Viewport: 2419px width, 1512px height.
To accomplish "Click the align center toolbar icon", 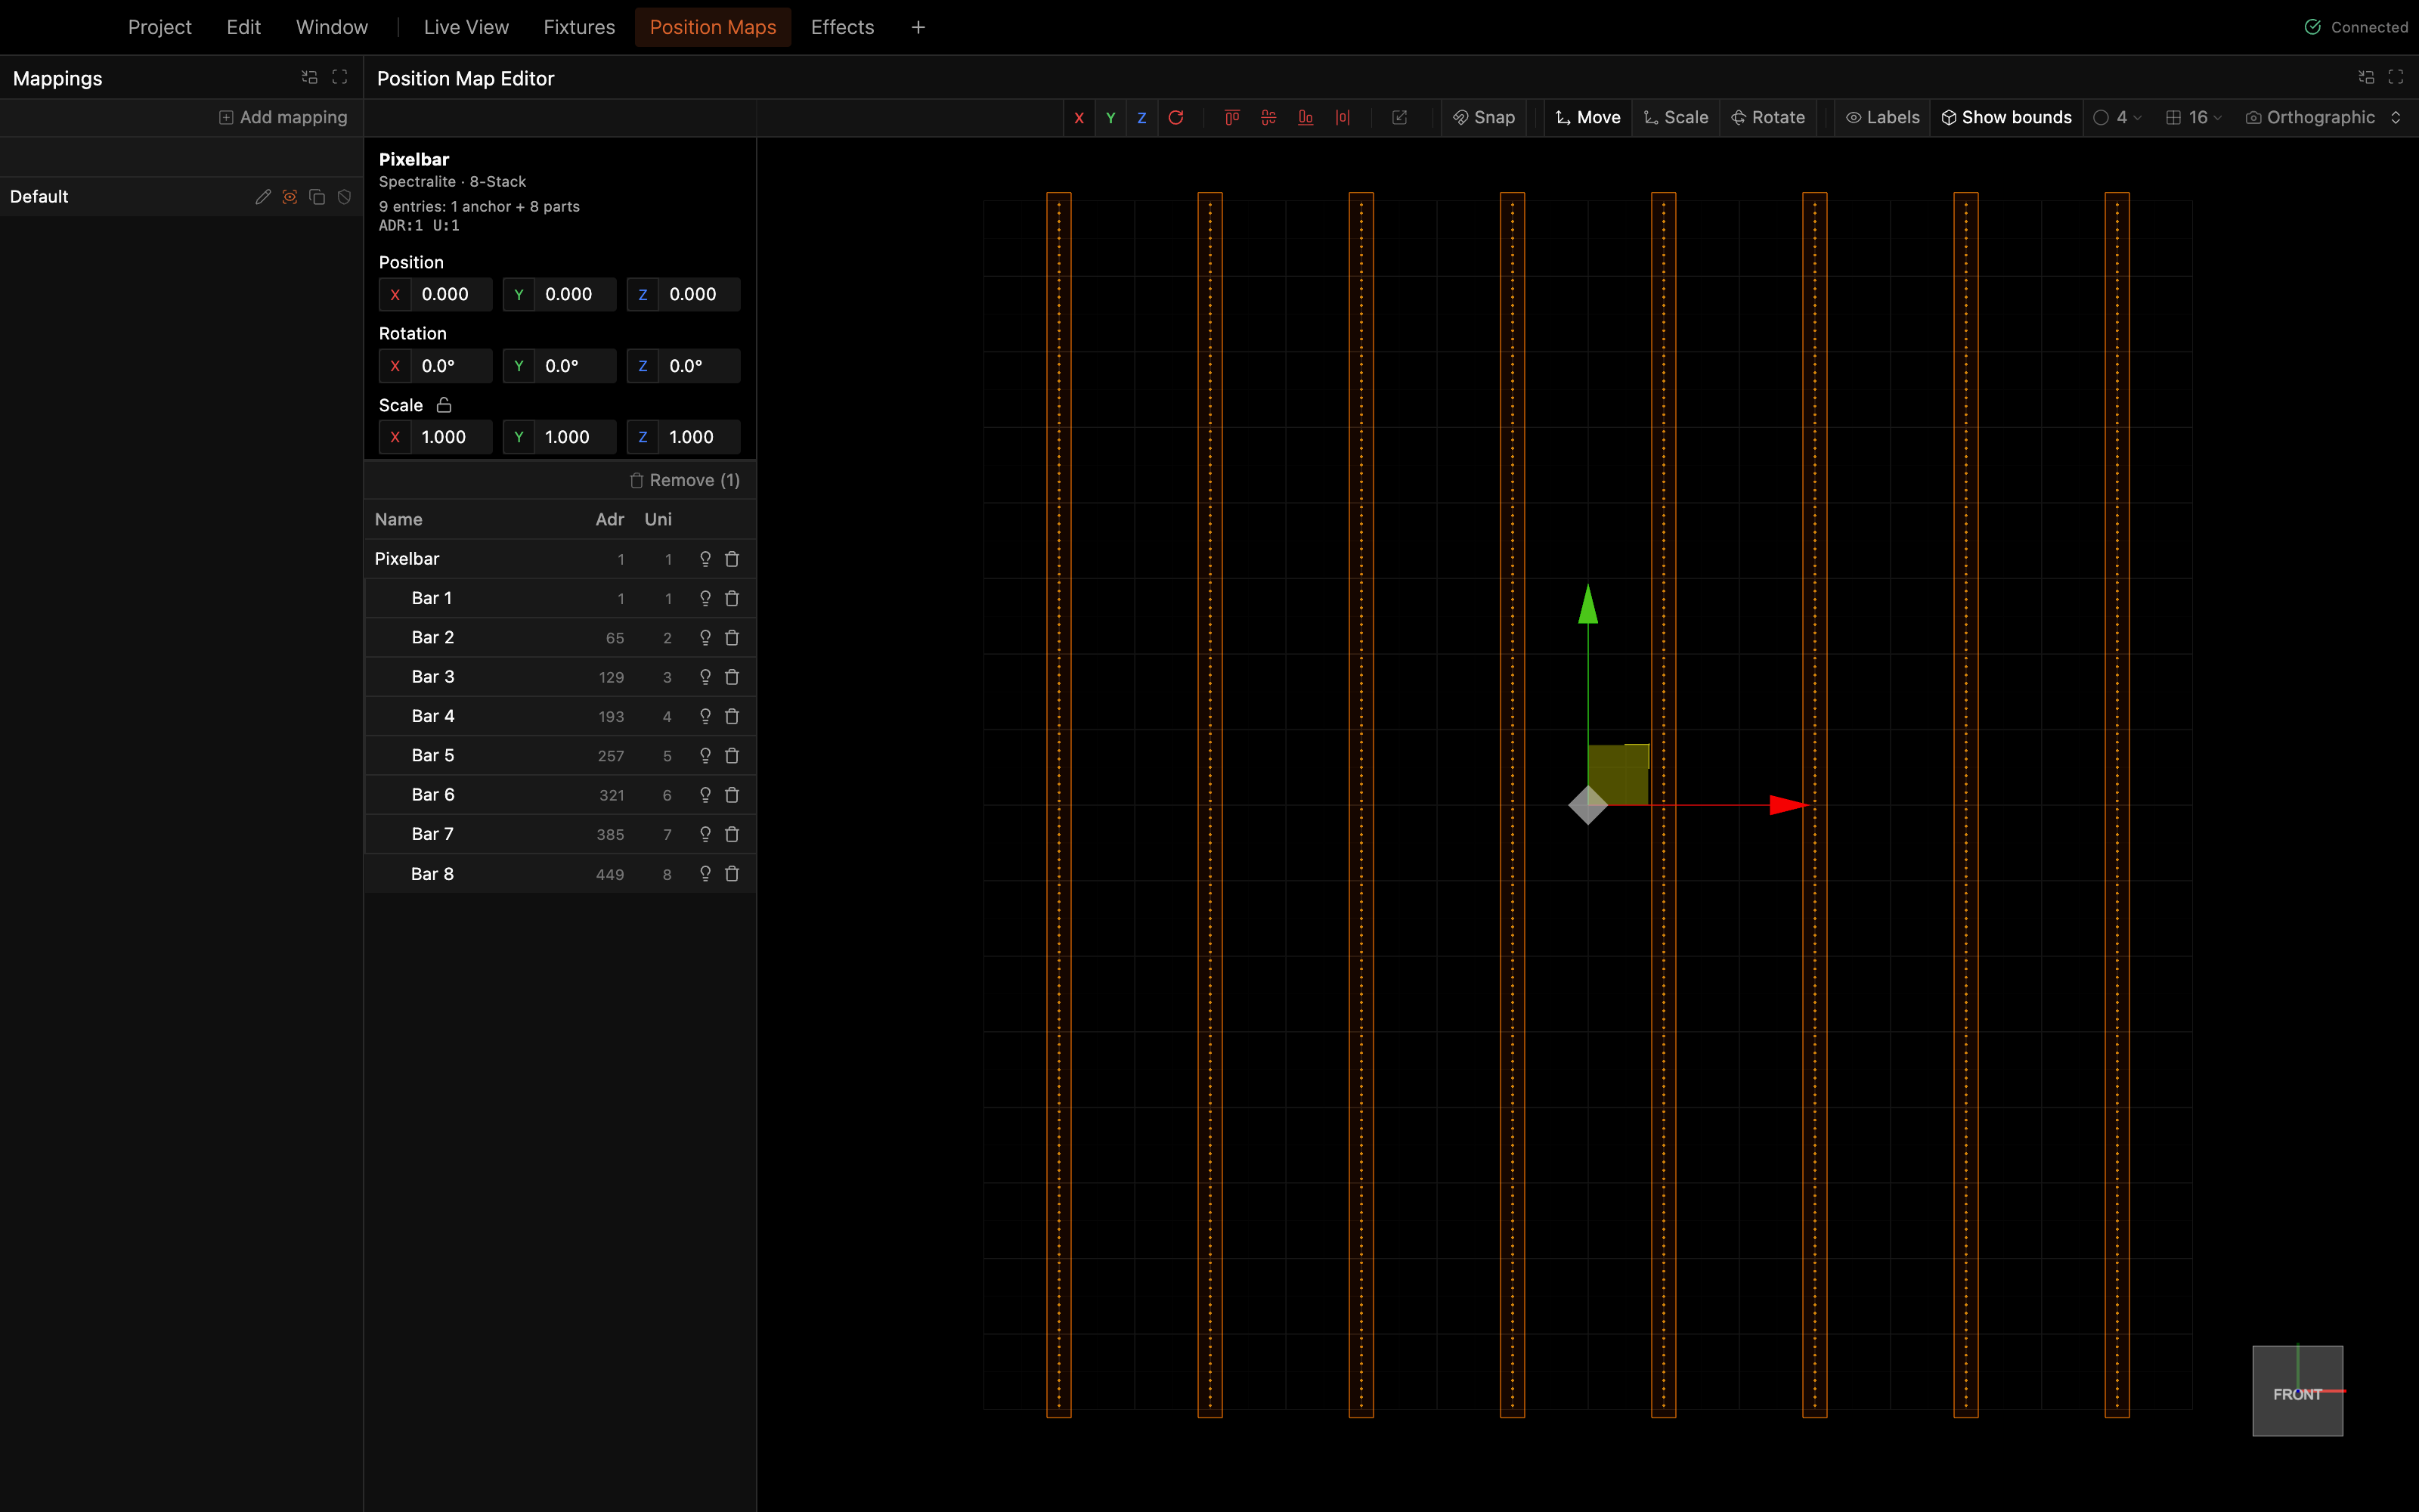I will [1268, 118].
